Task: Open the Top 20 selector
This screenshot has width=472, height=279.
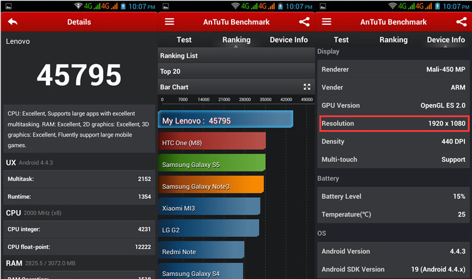Action: [236, 71]
